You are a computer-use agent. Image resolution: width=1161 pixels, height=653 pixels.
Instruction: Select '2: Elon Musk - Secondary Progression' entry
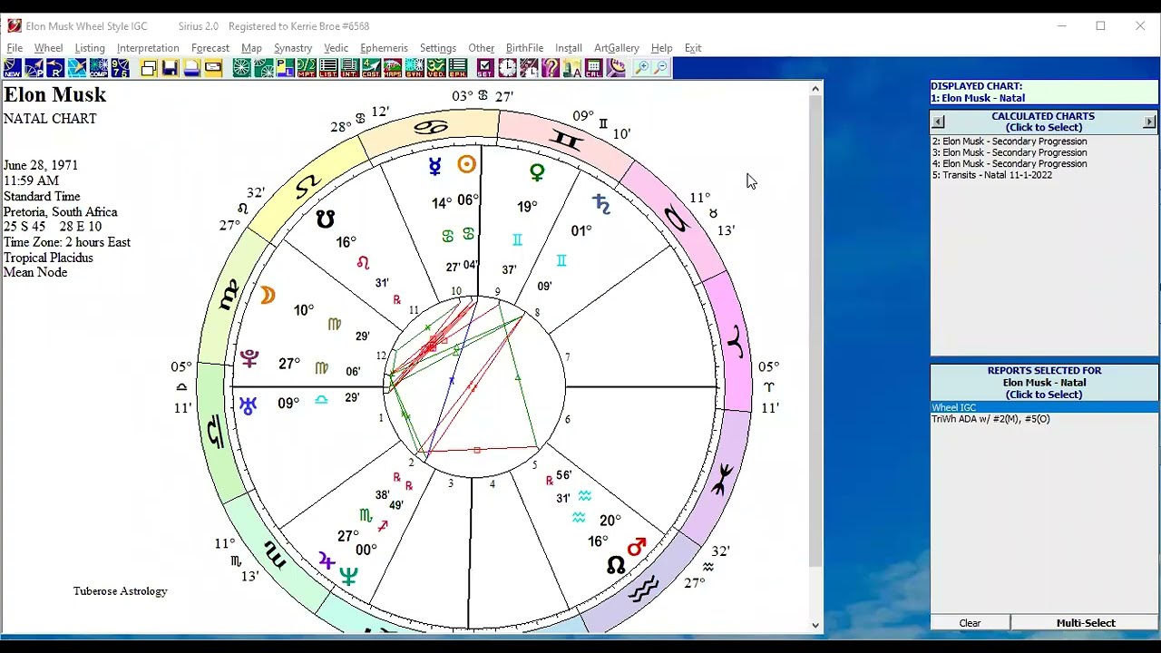tap(1009, 141)
